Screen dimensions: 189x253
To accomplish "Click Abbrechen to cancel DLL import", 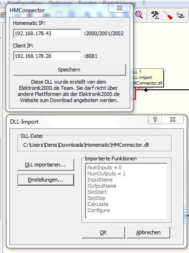I will click(149, 232).
